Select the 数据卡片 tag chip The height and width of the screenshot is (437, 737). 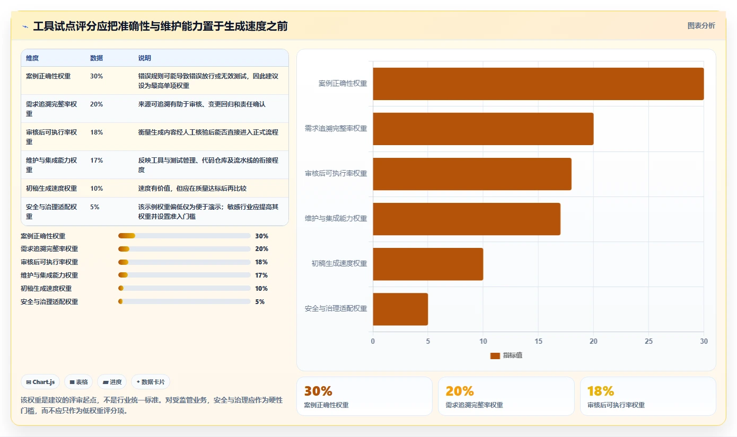tap(151, 382)
